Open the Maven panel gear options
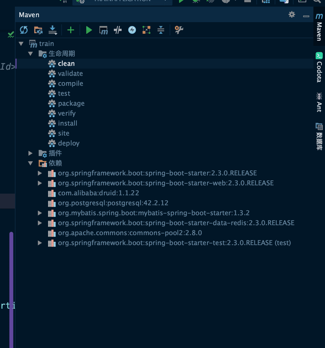This screenshot has width=325, height=348. click(x=292, y=15)
